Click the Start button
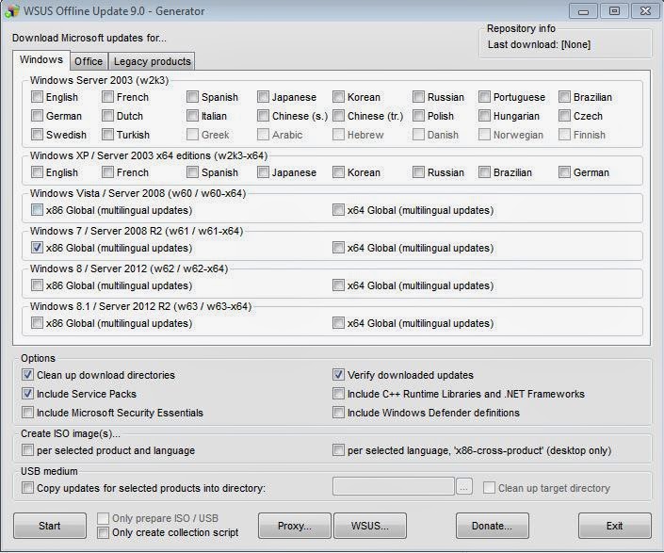The height and width of the screenshot is (553, 664). tap(50, 526)
